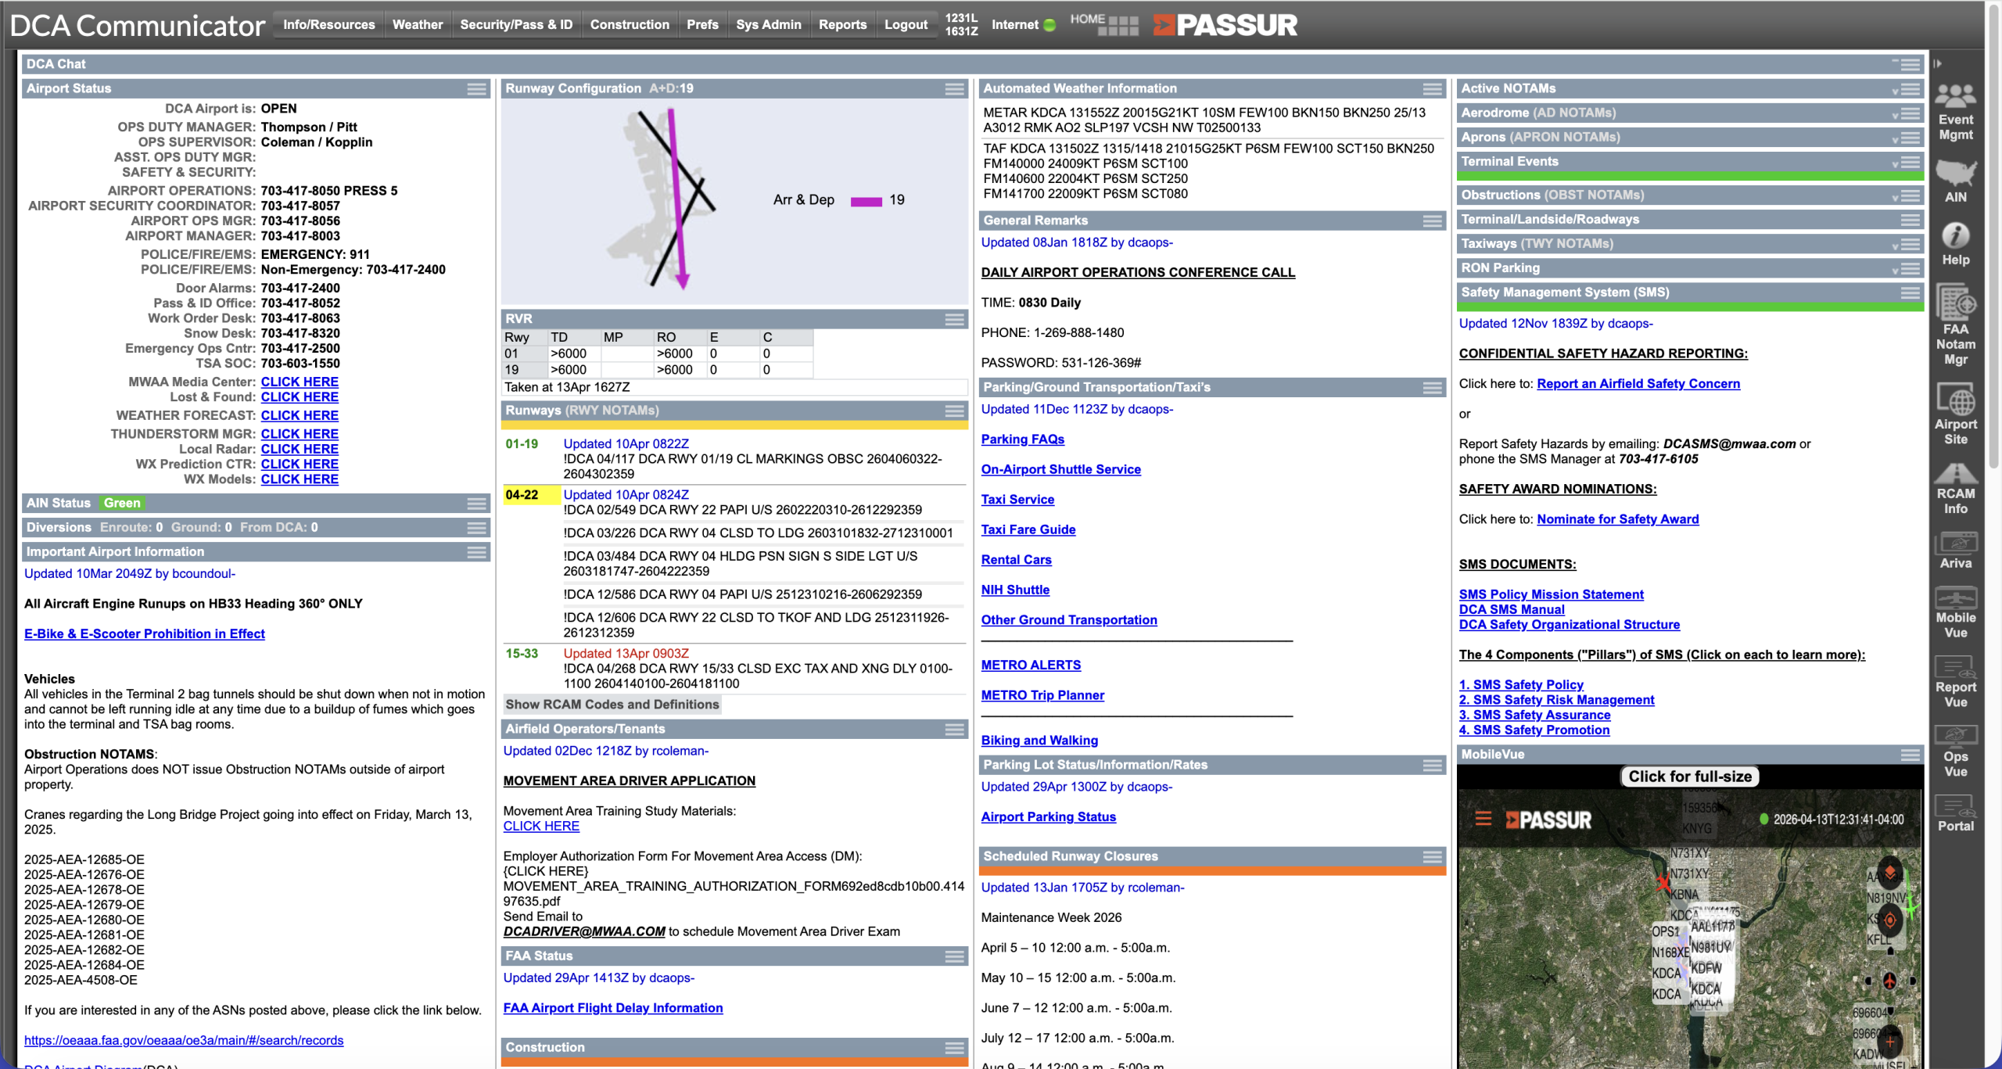Open FAA Notam Mgr icon
This screenshot has width=2002, height=1069.
[1955, 303]
